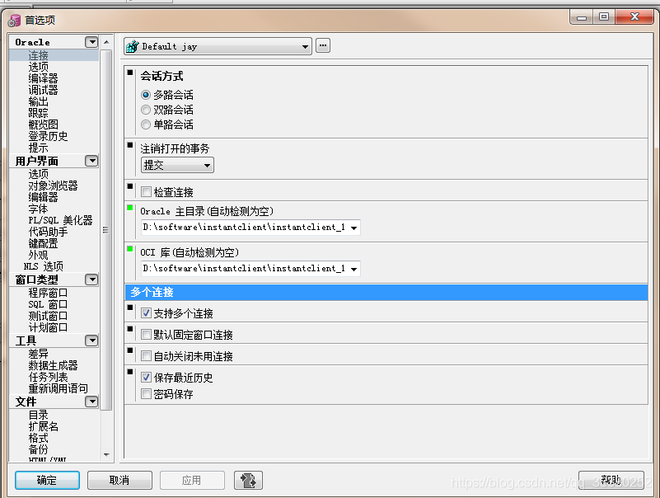Click the 取消 button
Image resolution: width=660 pixels, height=498 pixels.
[x=119, y=480]
